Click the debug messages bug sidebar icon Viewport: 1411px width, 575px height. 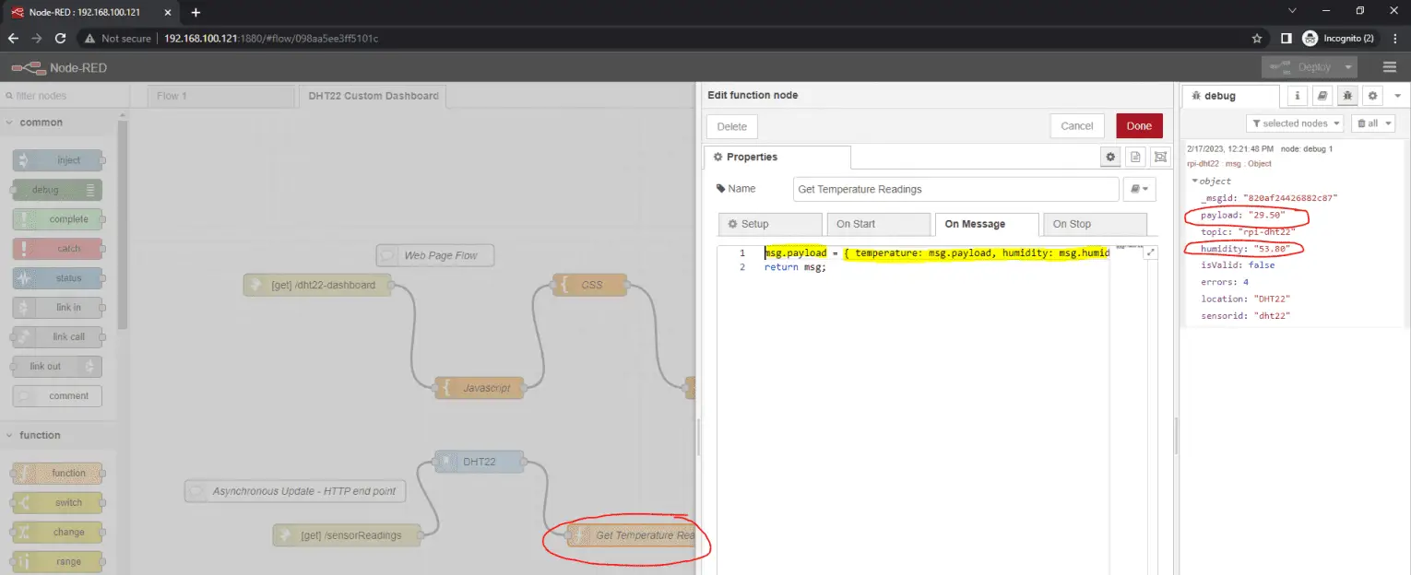click(x=1347, y=96)
